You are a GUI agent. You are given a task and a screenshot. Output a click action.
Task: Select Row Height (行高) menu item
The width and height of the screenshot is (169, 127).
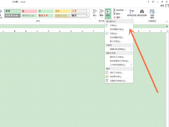point(114,25)
